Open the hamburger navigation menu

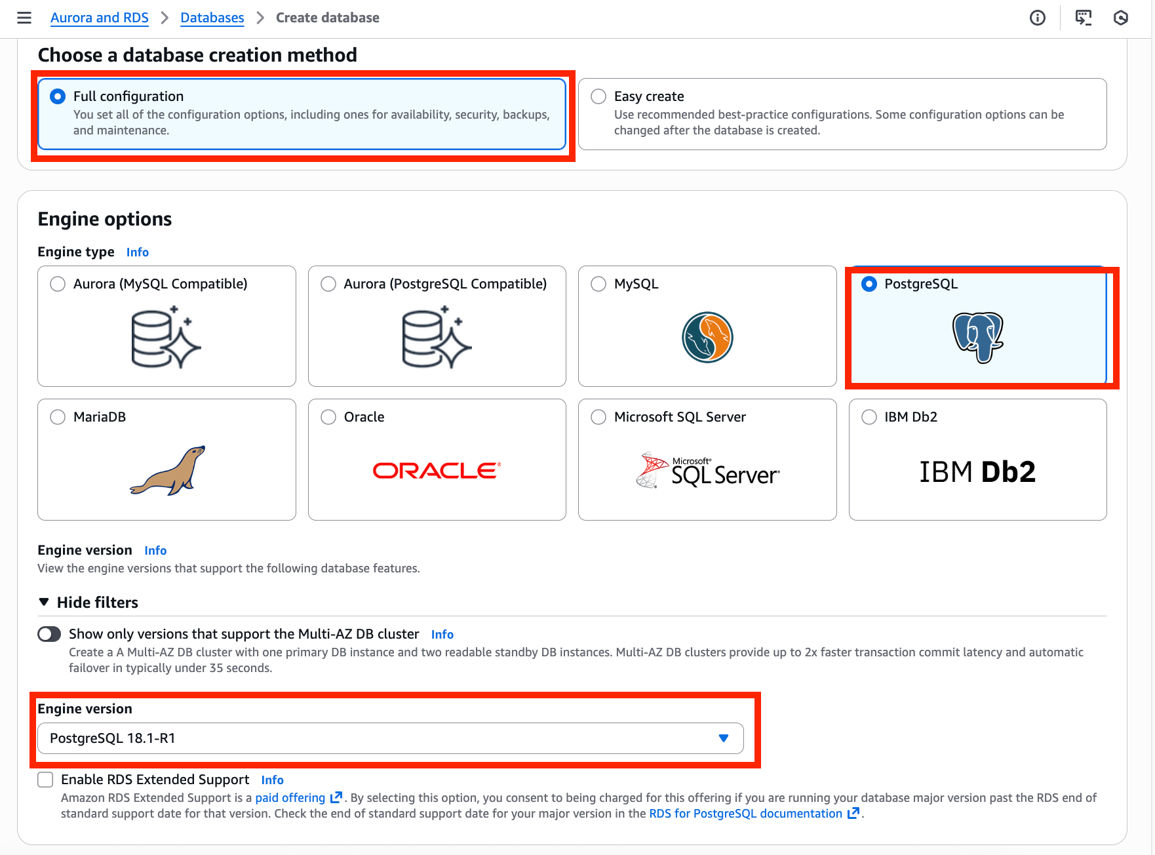tap(24, 18)
